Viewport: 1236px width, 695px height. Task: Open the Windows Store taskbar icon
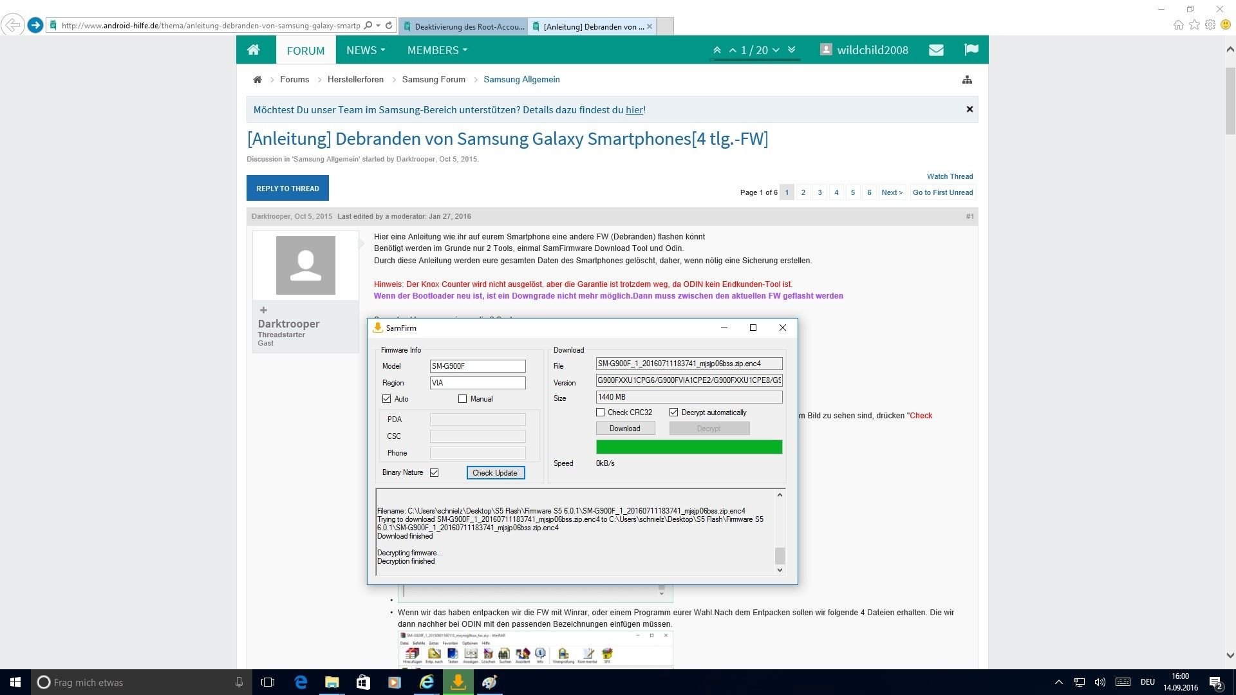[x=363, y=682]
